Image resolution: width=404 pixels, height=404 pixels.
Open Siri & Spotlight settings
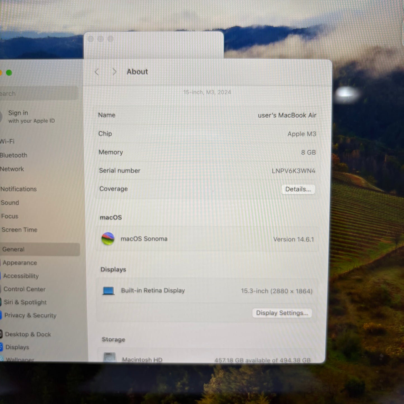click(25, 302)
